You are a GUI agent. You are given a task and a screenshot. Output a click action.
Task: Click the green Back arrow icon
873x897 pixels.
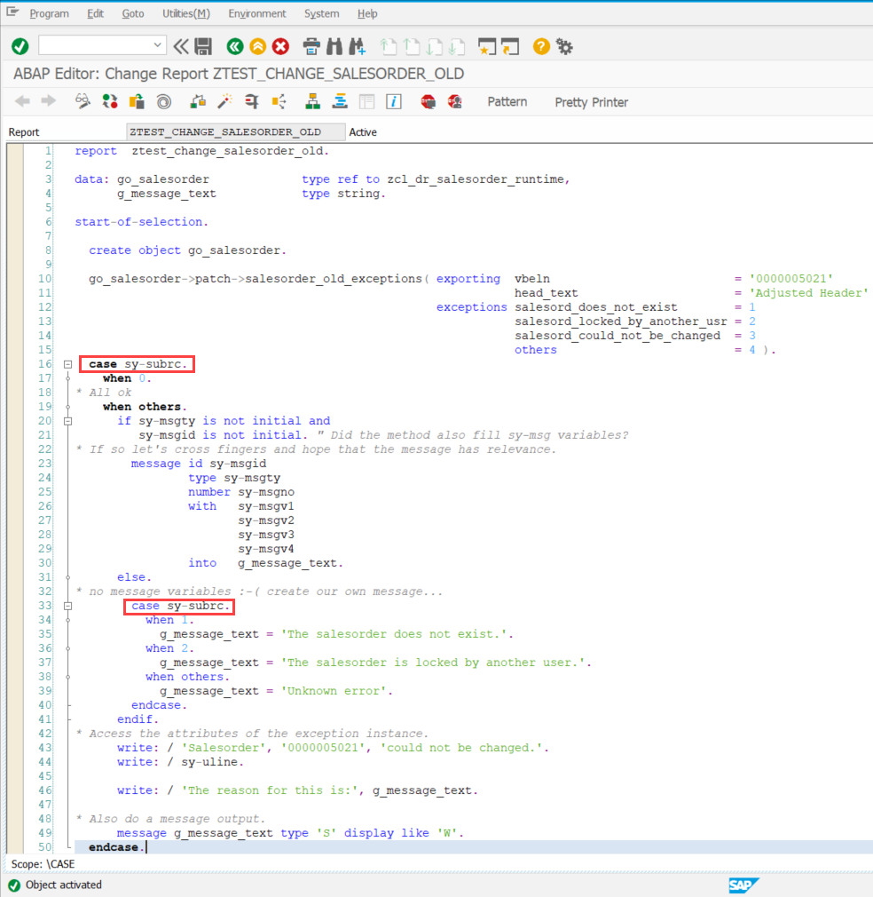(234, 46)
